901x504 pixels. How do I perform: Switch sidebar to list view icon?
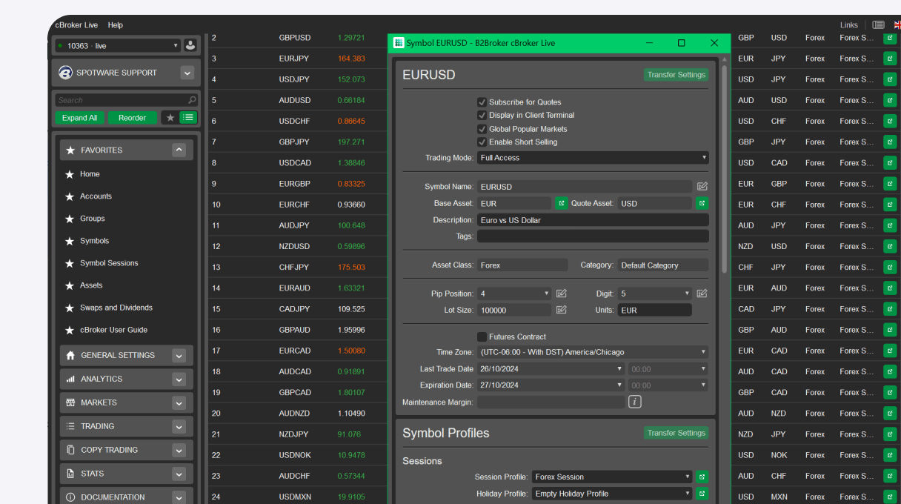point(188,117)
